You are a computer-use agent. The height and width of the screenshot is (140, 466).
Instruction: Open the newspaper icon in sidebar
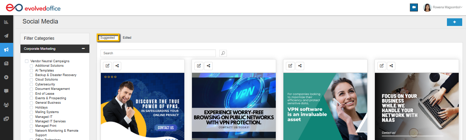[6, 64]
